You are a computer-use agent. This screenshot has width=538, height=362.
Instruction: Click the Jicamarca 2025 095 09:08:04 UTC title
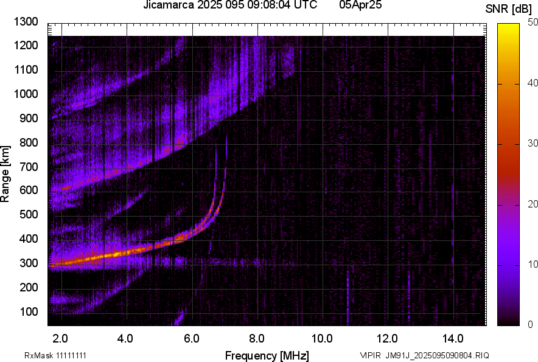pos(230,5)
